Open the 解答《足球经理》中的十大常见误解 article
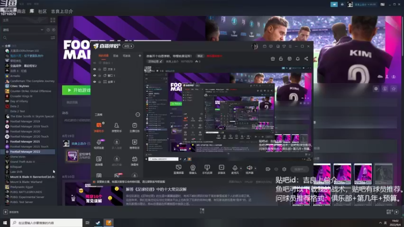The width and height of the screenshot is (404, 227). [x=156, y=189]
